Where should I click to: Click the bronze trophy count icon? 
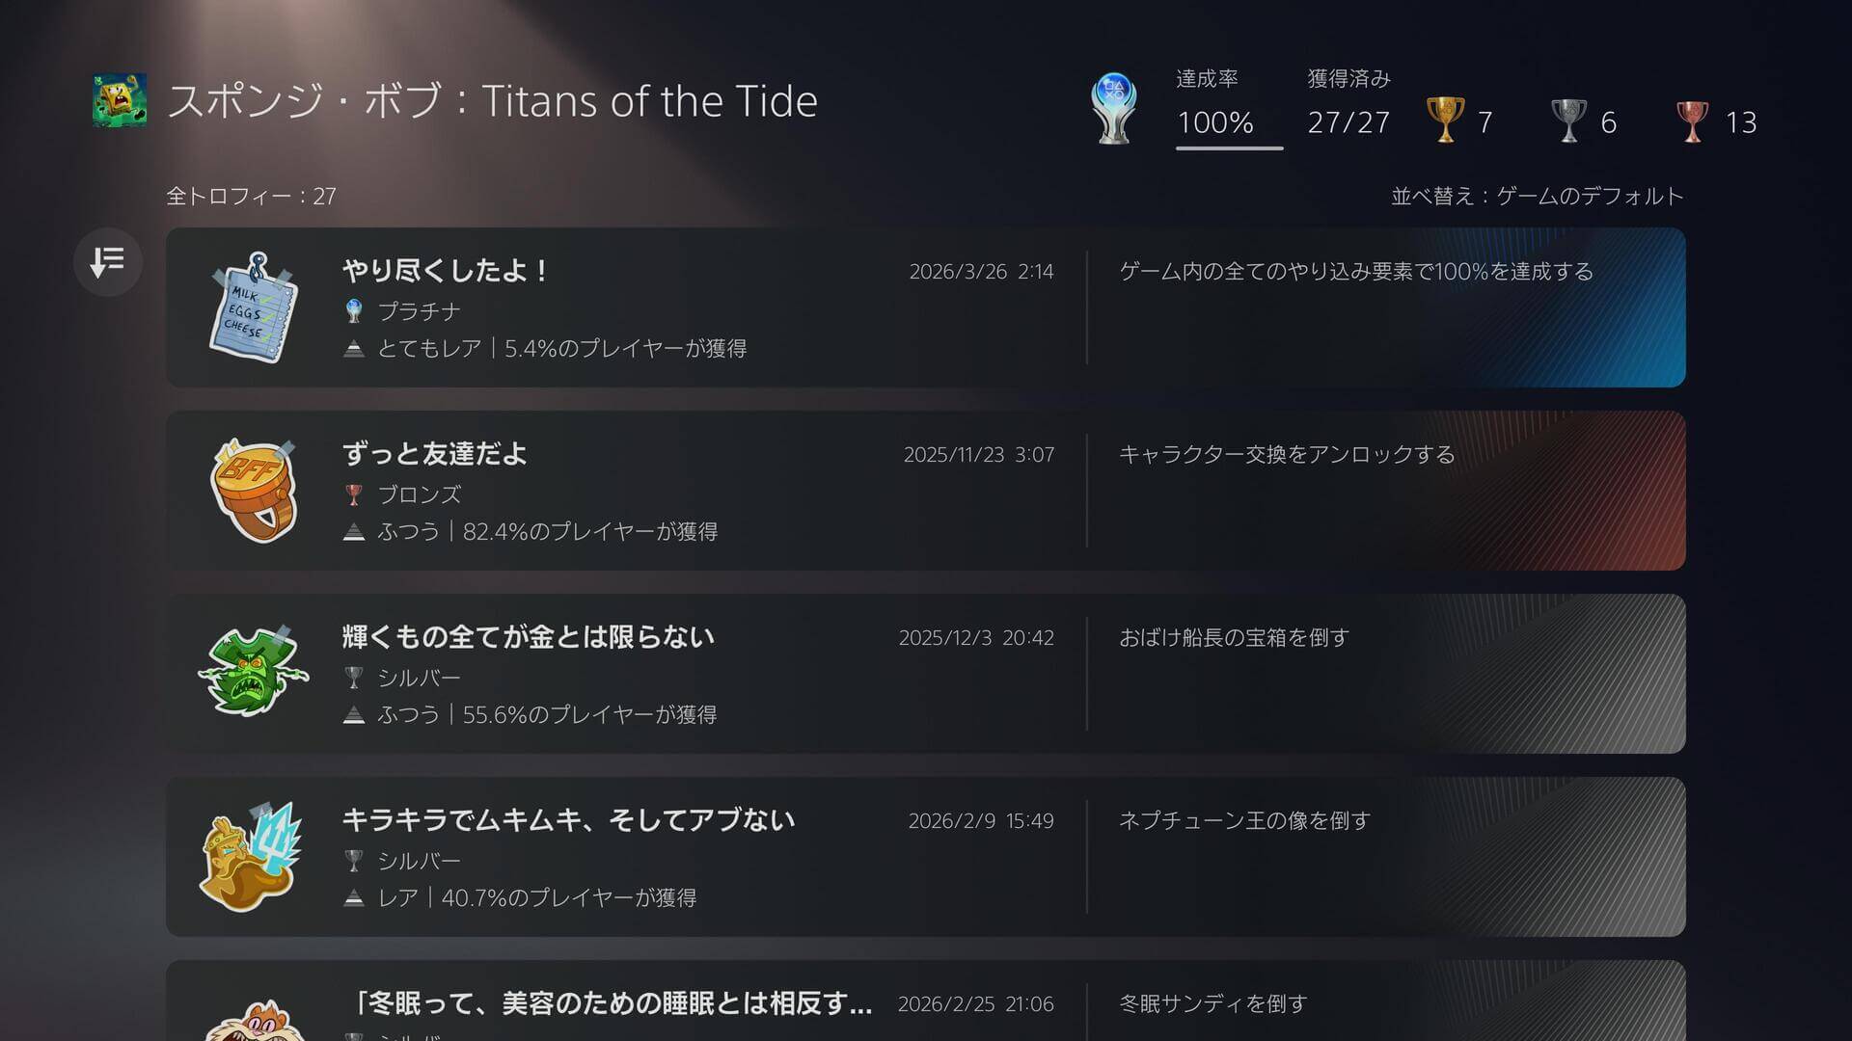click(1692, 120)
